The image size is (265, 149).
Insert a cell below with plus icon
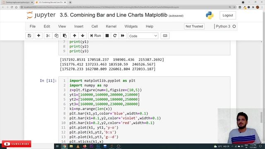(39, 36)
